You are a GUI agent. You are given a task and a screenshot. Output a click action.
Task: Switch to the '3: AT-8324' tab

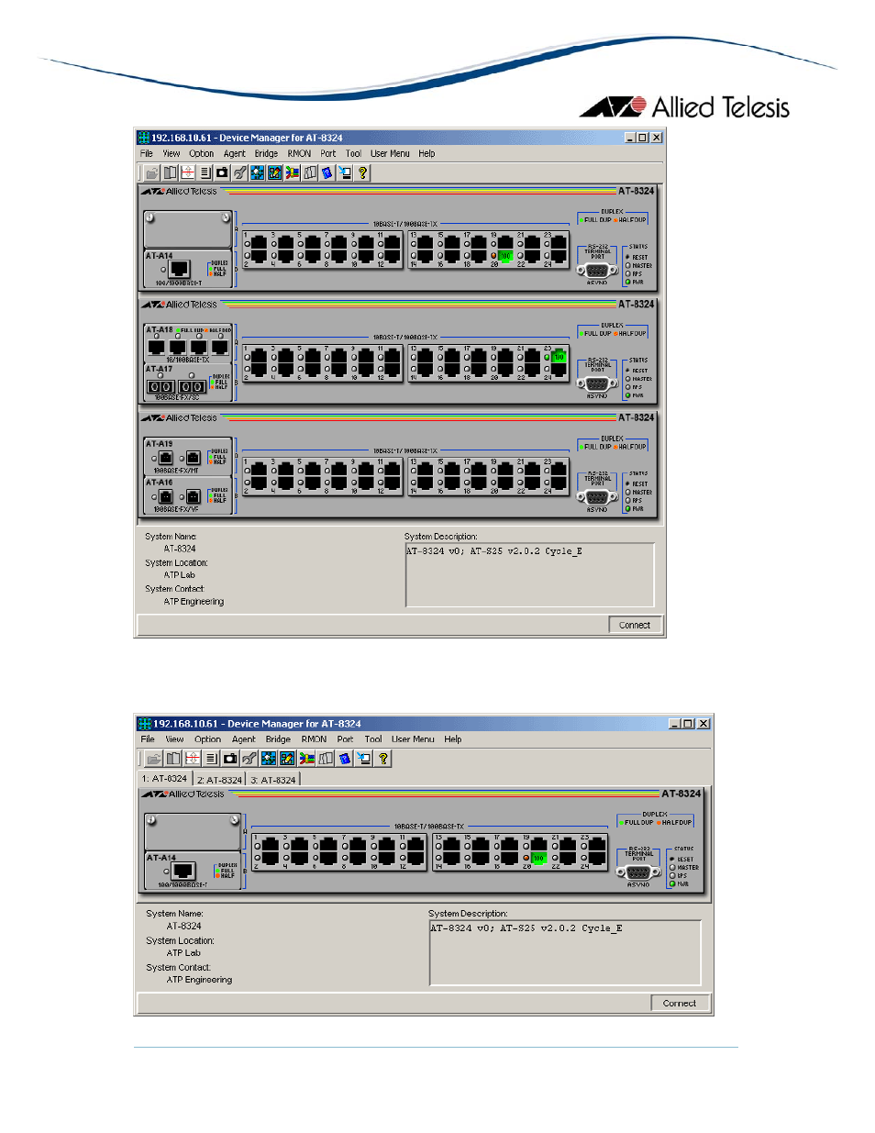[273, 780]
